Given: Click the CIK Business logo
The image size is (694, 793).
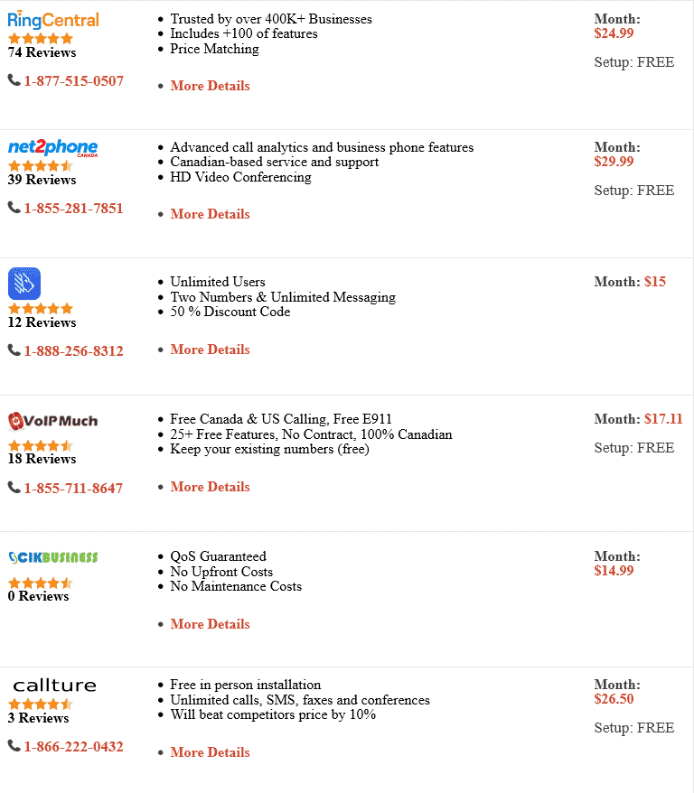Looking at the screenshot, I should [52, 557].
